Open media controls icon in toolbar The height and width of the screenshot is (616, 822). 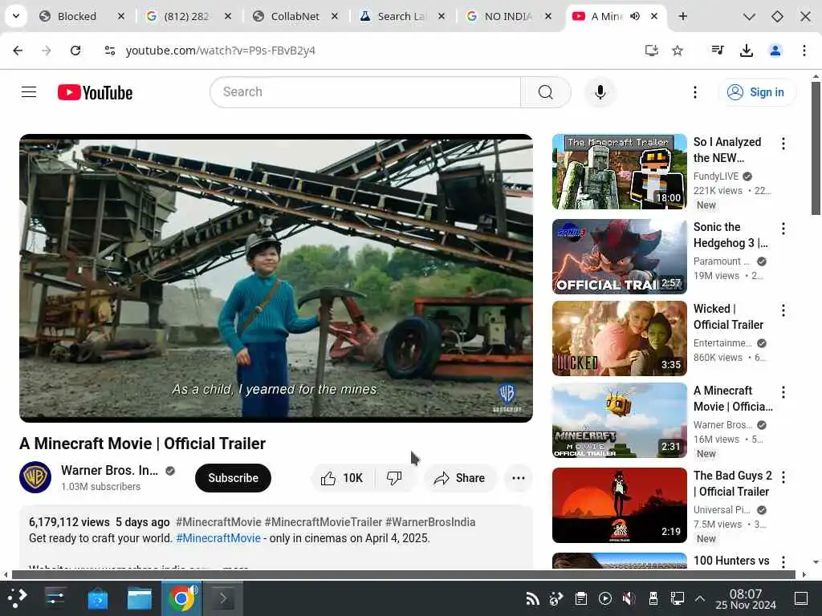point(717,51)
